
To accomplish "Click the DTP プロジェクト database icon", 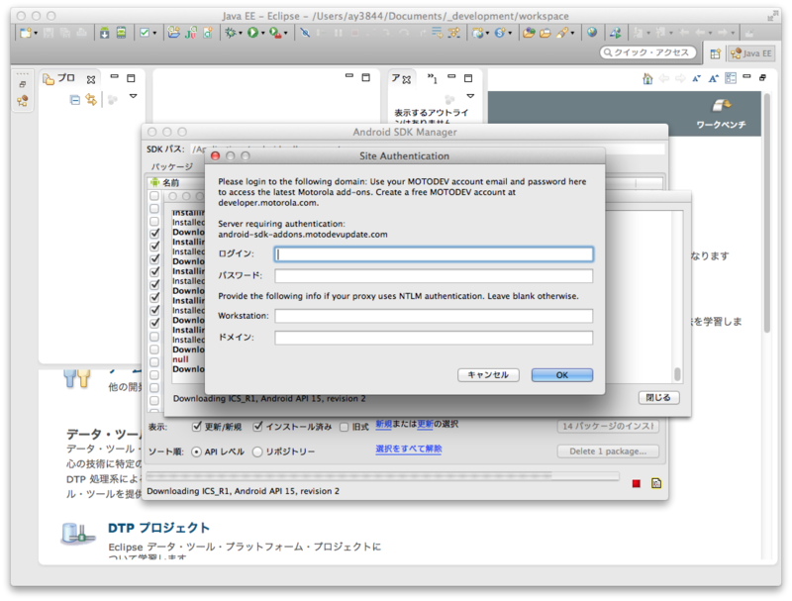I will coord(77,534).
